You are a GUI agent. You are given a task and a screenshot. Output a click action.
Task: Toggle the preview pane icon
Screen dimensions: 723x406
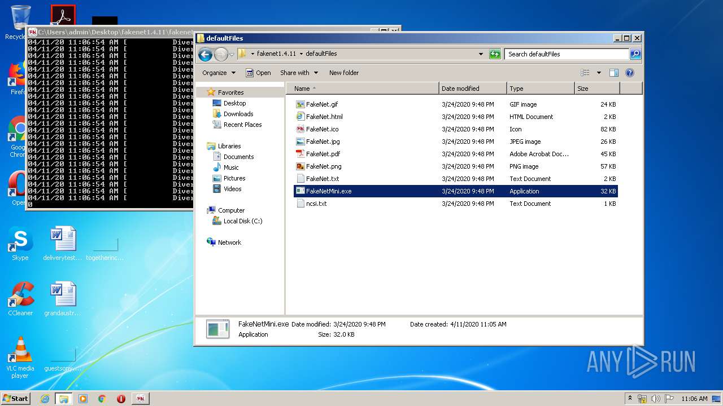tap(614, 73)
